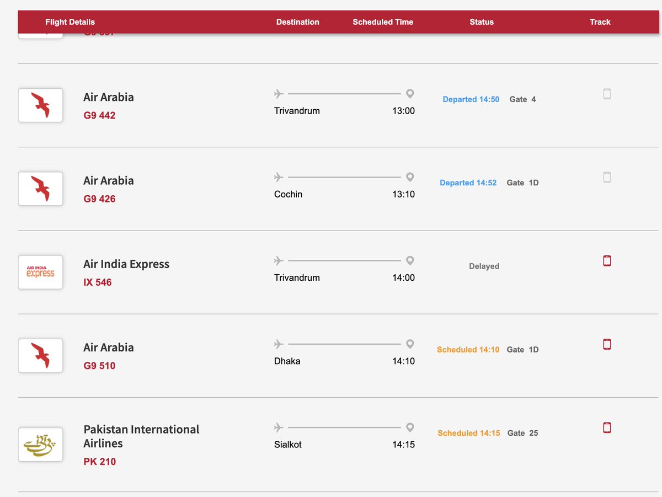
Task: Click Departed 14:50 status
Action: 471,99
